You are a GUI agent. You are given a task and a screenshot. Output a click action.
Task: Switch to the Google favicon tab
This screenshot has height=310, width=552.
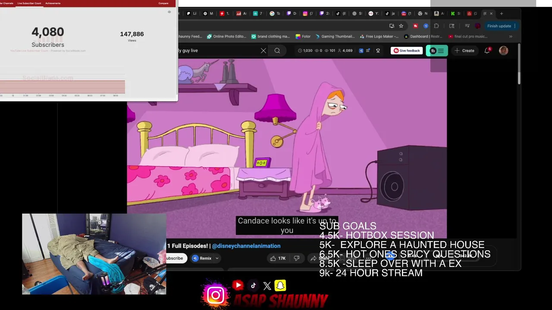coord(275,13)
